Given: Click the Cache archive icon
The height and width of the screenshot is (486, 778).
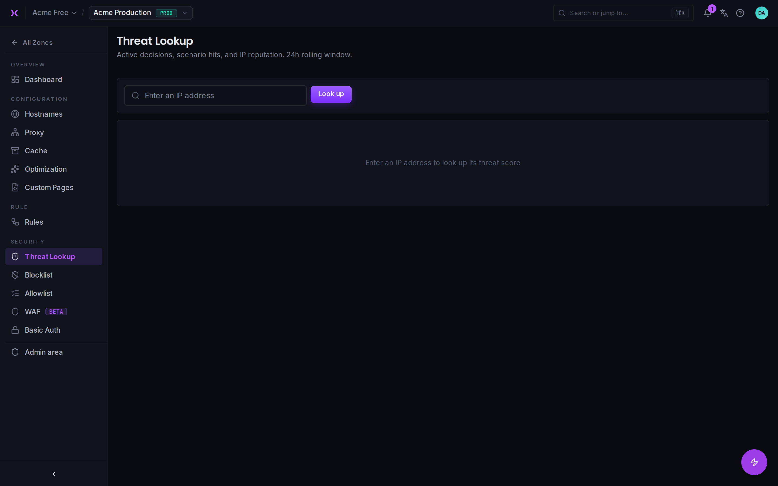Looking at the screenshot, I should (x=15, y=151).
